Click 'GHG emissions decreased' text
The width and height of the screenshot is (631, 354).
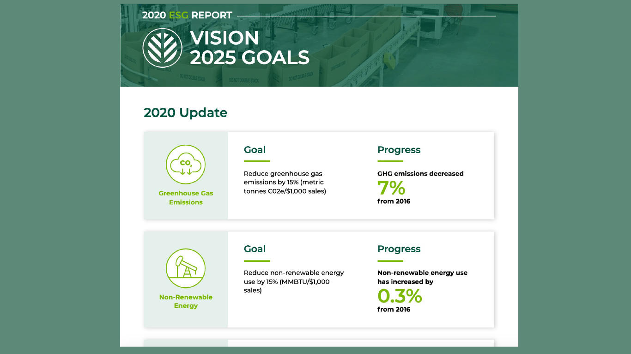(420, 174)
